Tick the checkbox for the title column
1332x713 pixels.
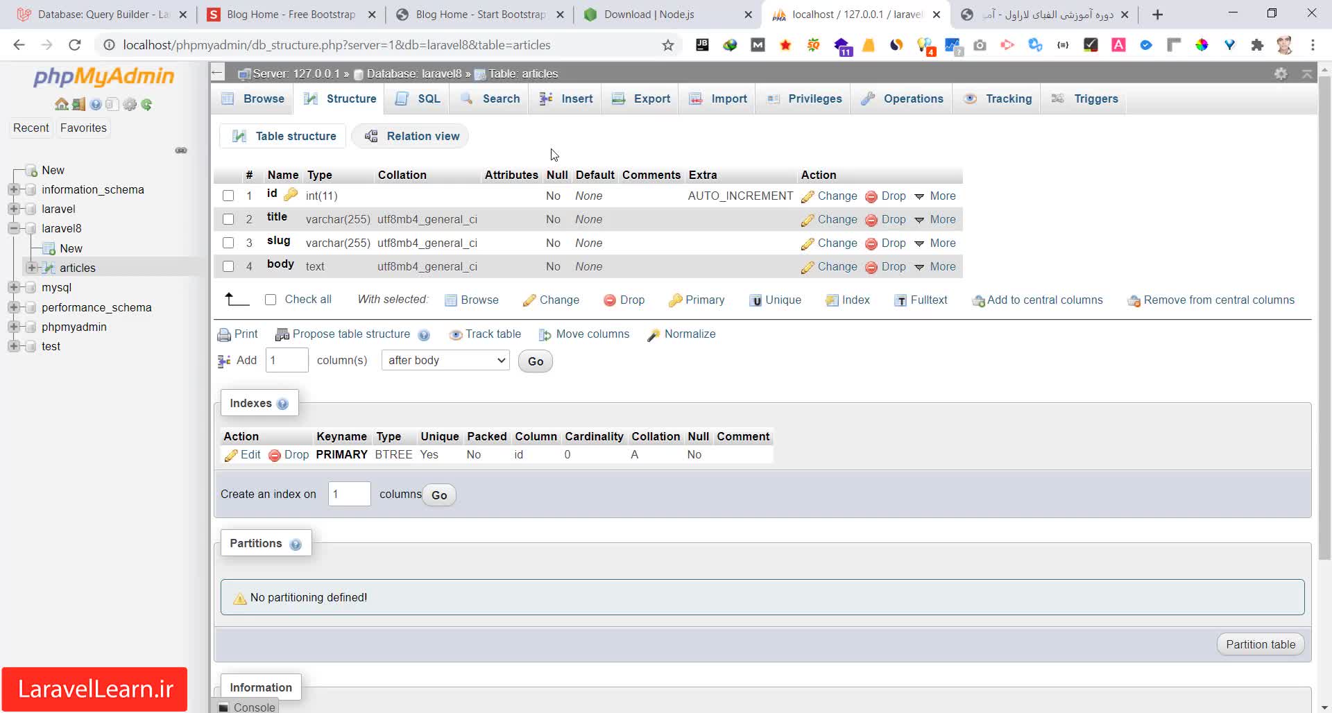pos(228,220)
